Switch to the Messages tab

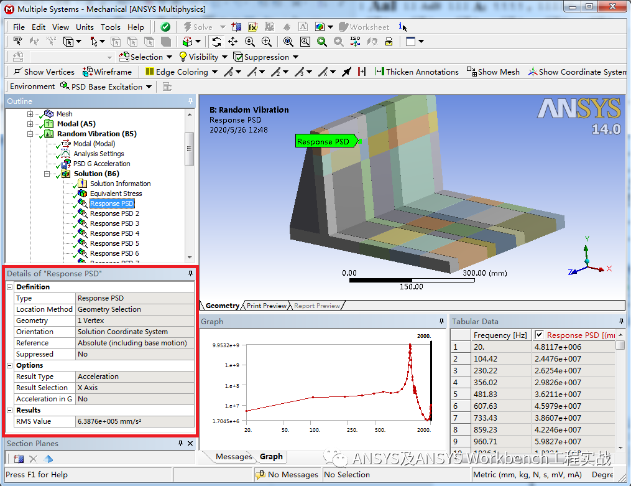pyautogui.click(x=233, y=457)
